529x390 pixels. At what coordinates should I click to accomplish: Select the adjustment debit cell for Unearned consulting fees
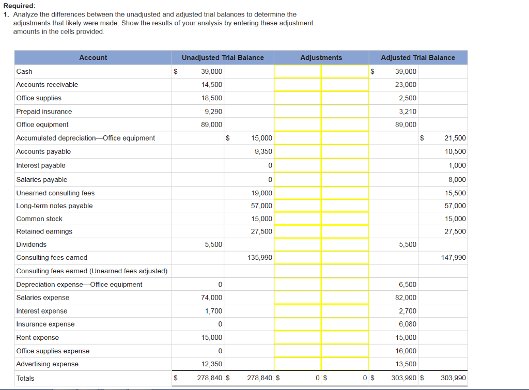298,193
